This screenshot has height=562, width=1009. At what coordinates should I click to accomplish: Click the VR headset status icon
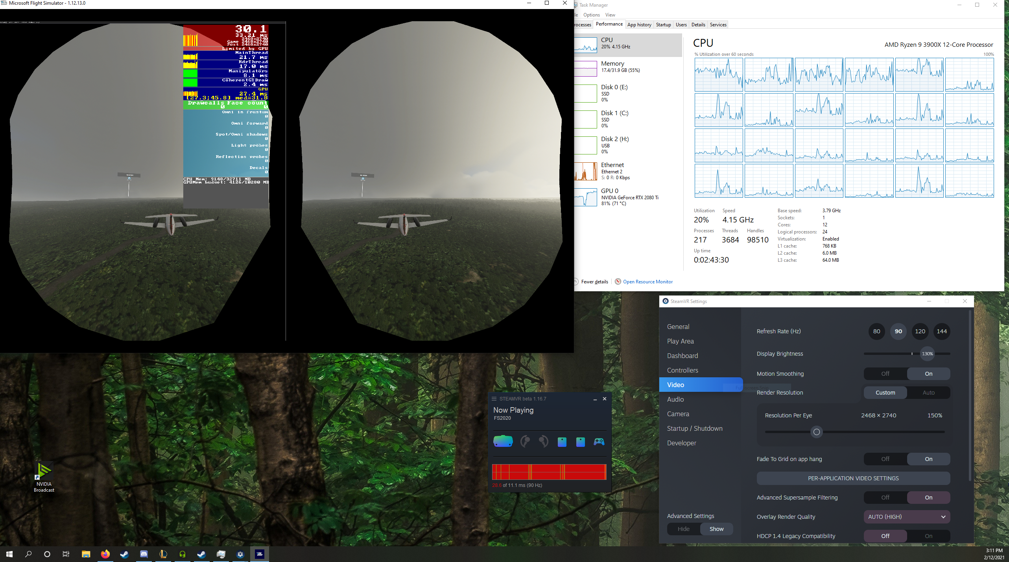click(x=503, y=441)
